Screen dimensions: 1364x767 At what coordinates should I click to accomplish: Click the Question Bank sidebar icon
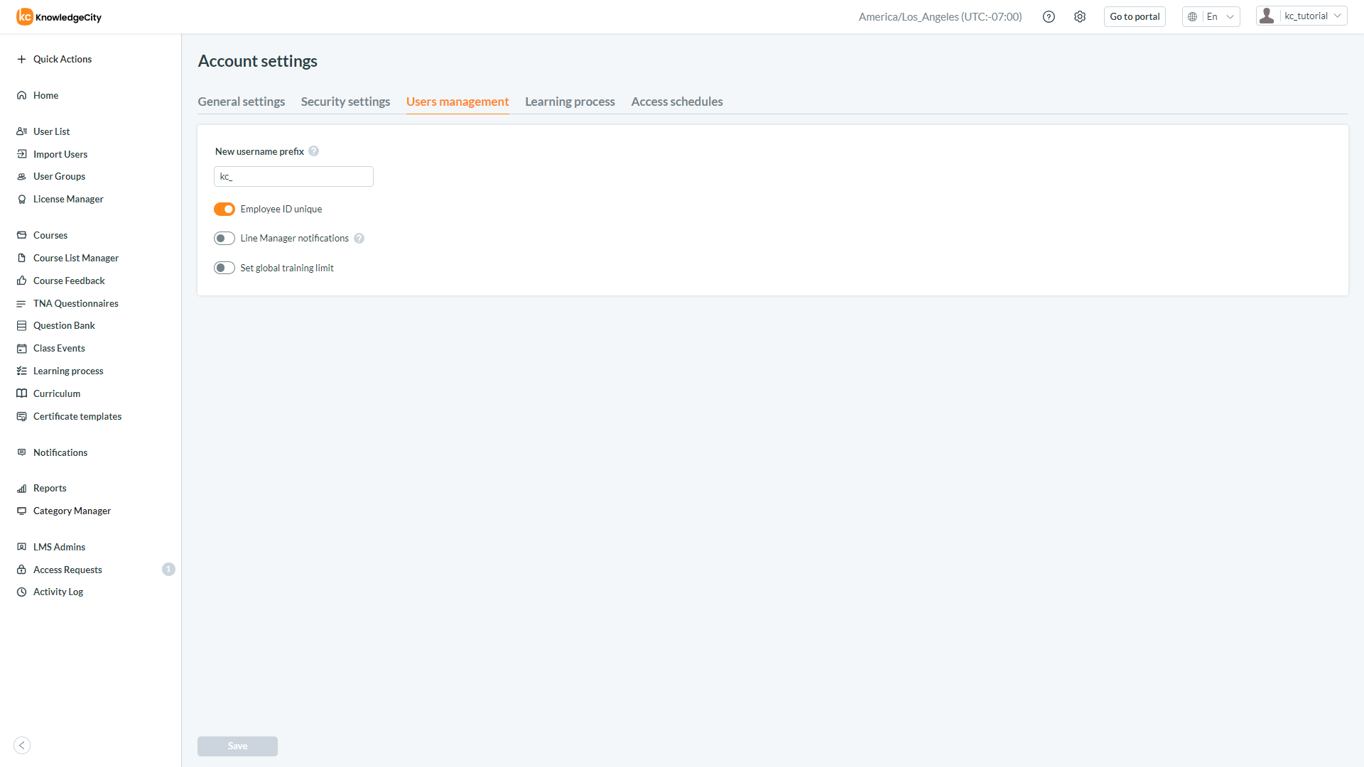click(22, 326)
